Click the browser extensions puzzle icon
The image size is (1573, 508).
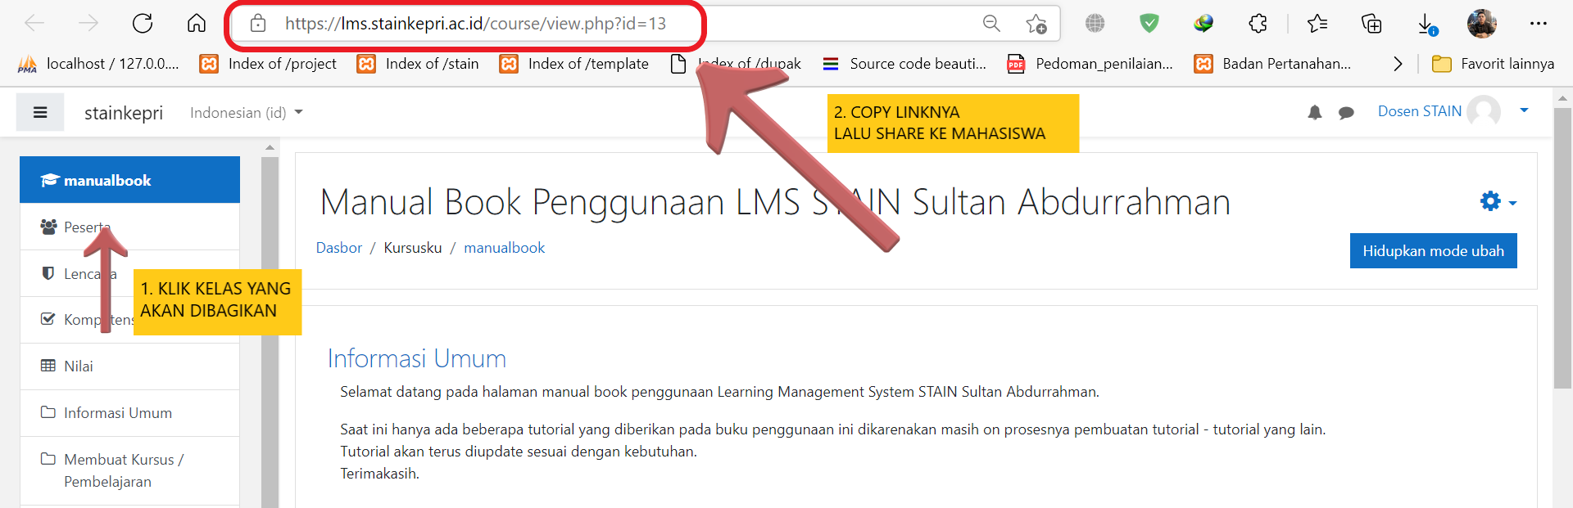(1258, 24)
